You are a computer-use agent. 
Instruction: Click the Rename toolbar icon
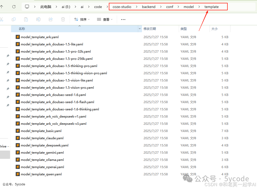click(x=38, y=19)
